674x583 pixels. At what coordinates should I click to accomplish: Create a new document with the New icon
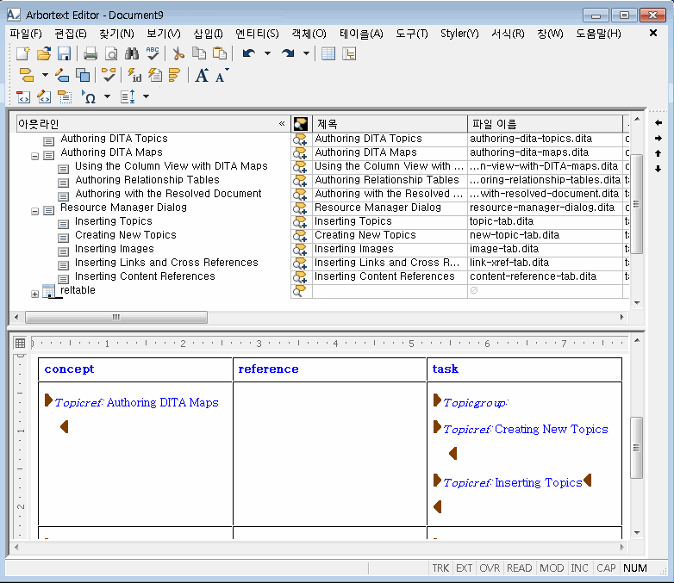point(23,53)
